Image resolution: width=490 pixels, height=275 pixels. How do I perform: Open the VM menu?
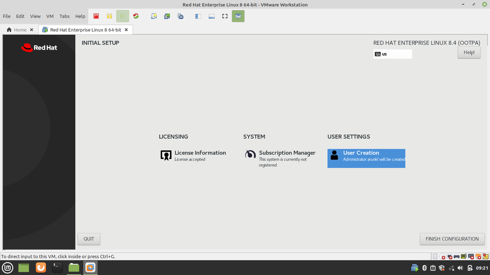pos(50,16)
